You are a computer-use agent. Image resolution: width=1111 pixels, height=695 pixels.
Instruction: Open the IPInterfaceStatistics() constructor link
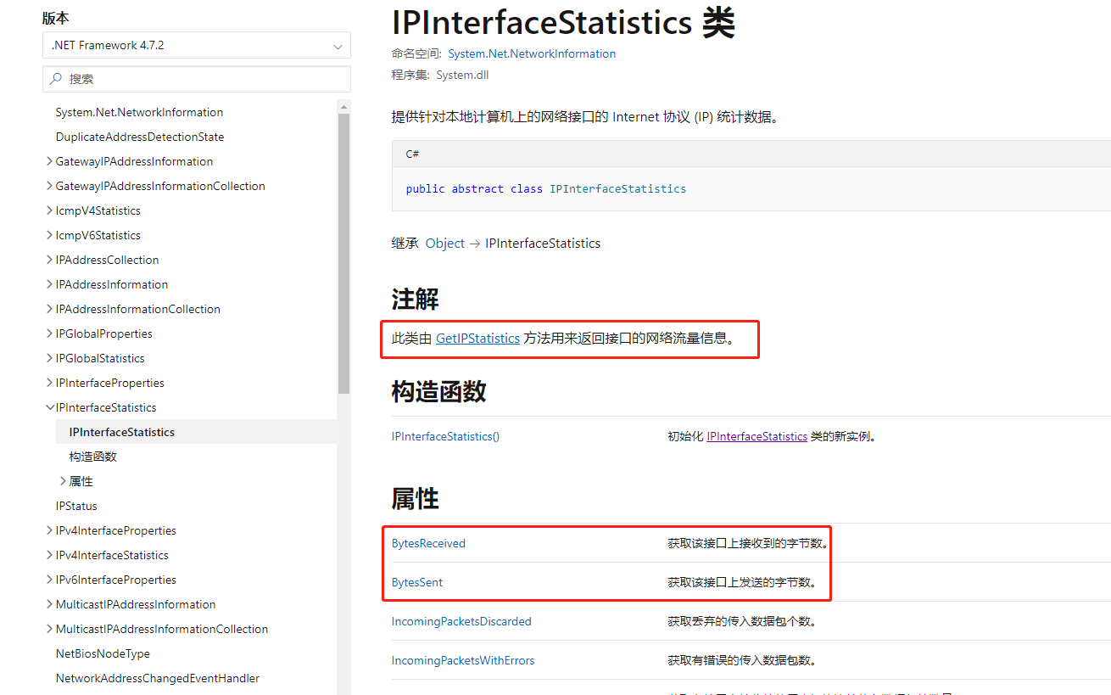(445, 436)
